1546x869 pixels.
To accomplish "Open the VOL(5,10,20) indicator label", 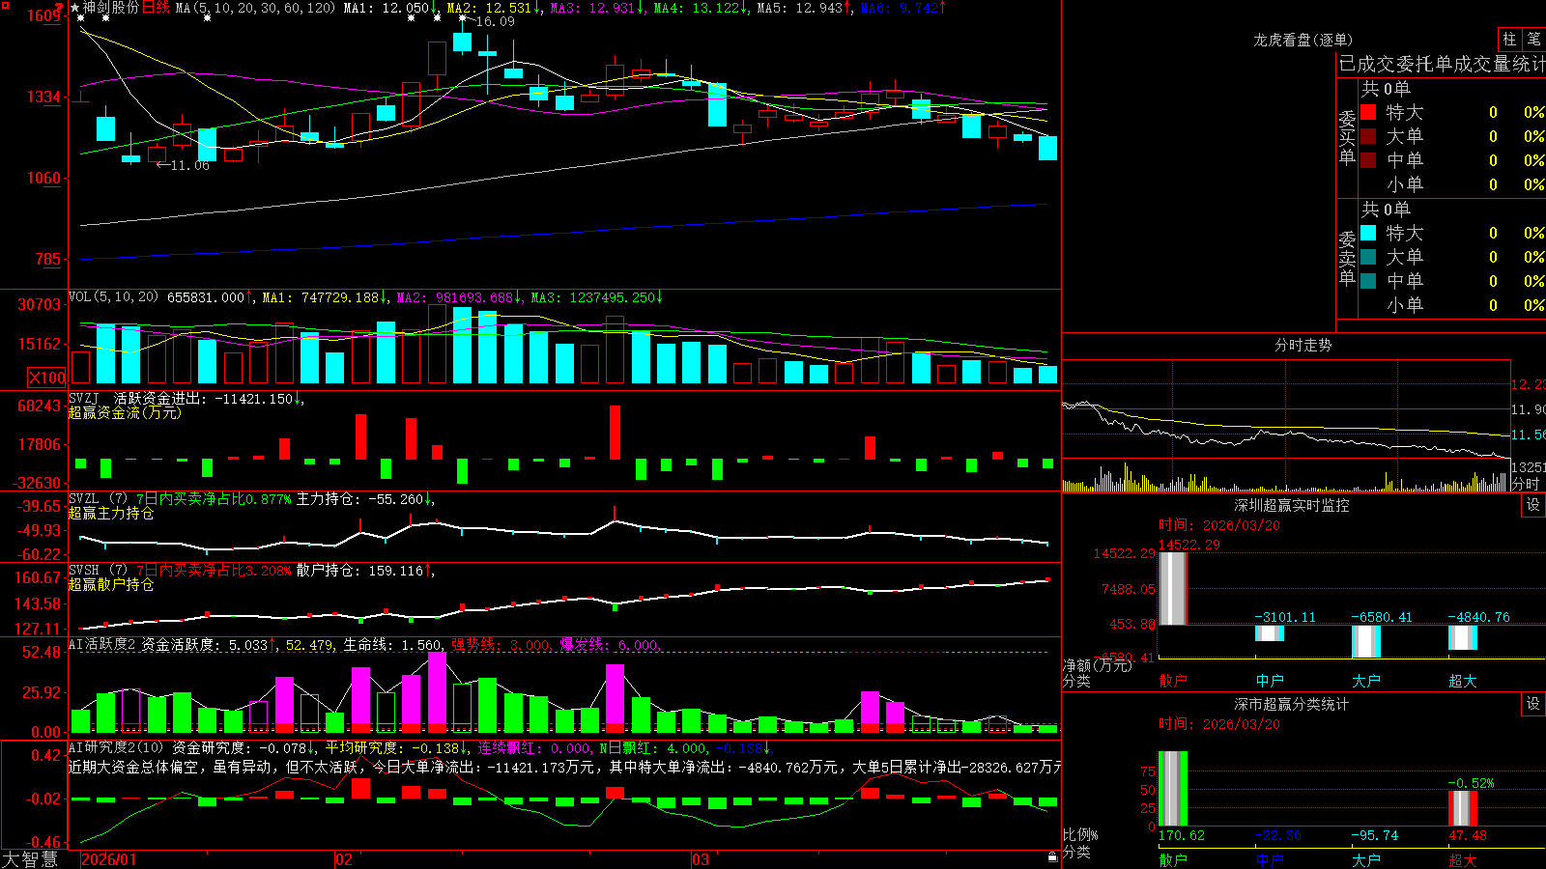I will coord(114,297).
